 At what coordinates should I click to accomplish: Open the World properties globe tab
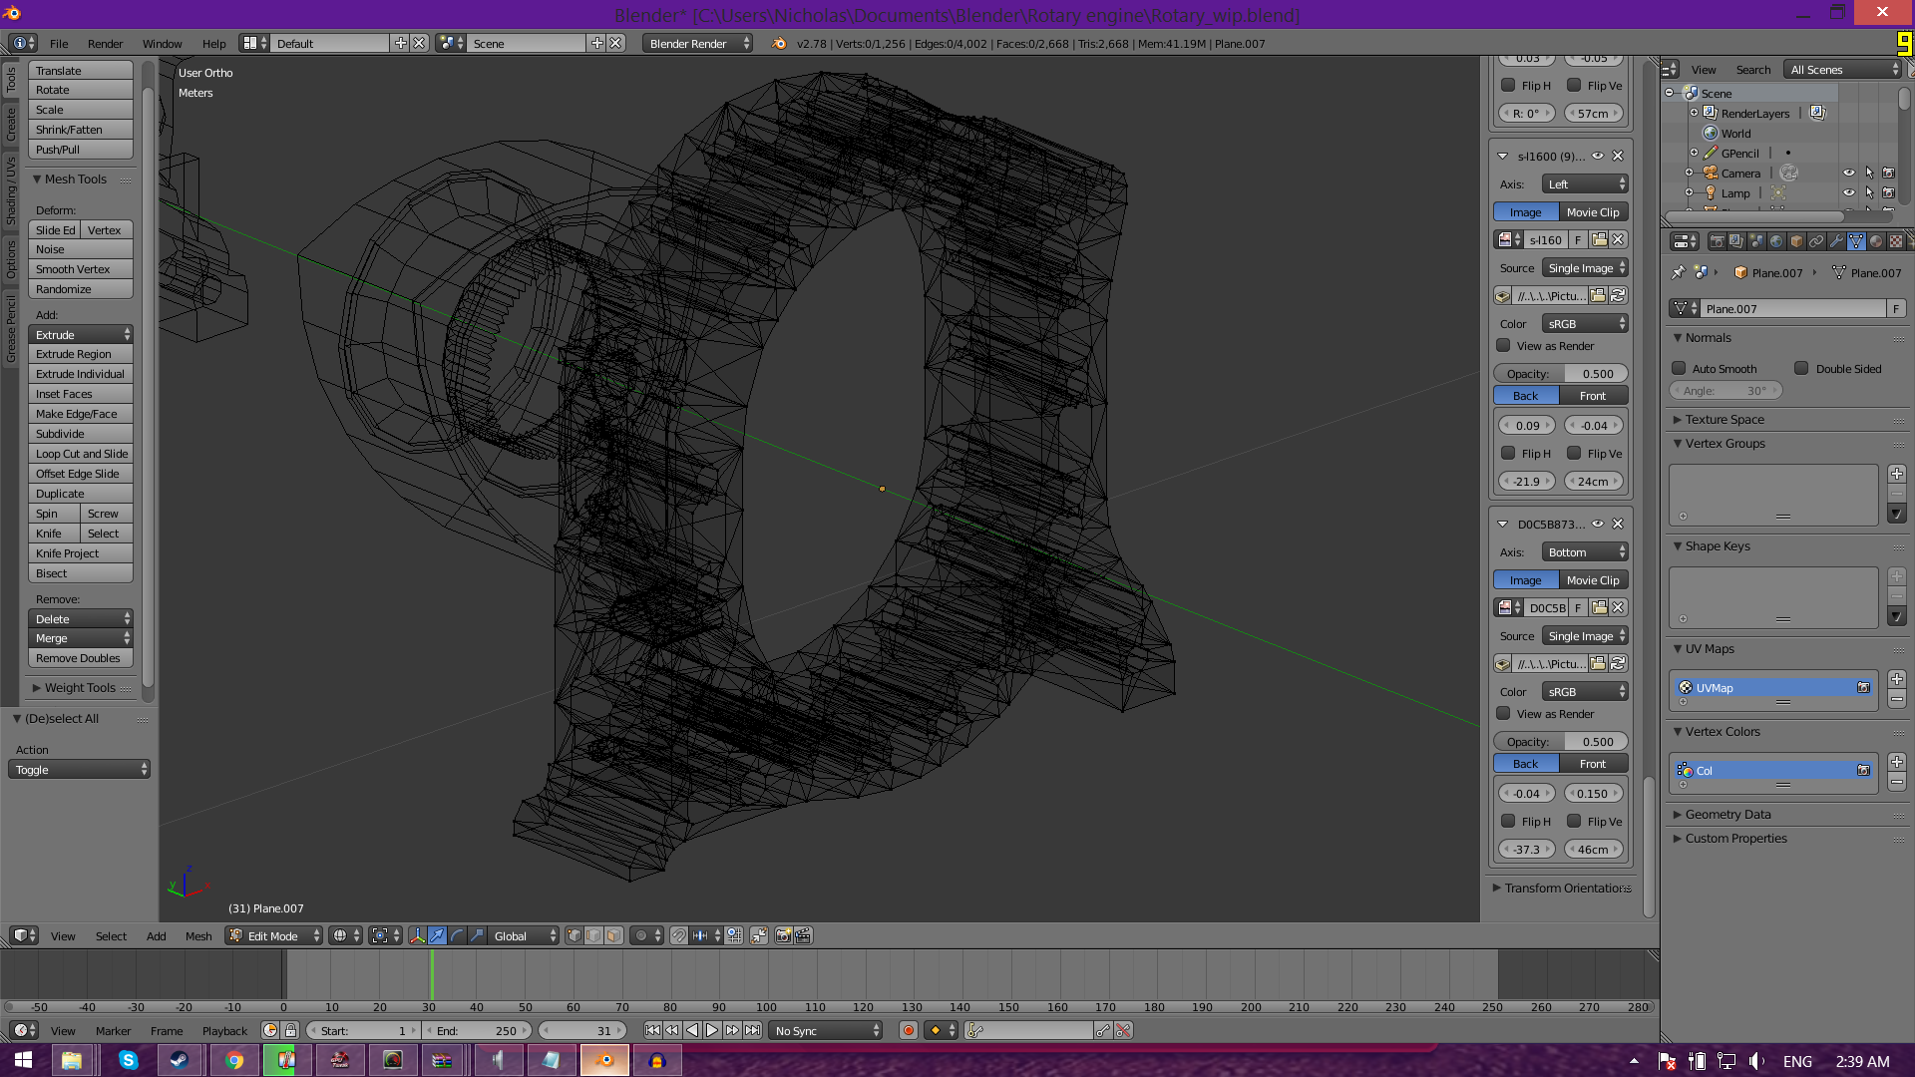(1776, 241)
